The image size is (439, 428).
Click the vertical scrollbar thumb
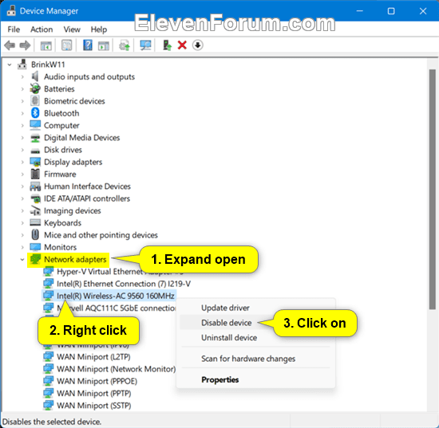coord(433,189)
